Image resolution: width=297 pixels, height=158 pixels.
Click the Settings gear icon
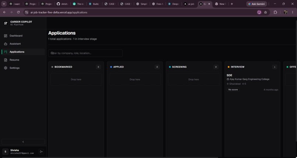click(6, 68)
